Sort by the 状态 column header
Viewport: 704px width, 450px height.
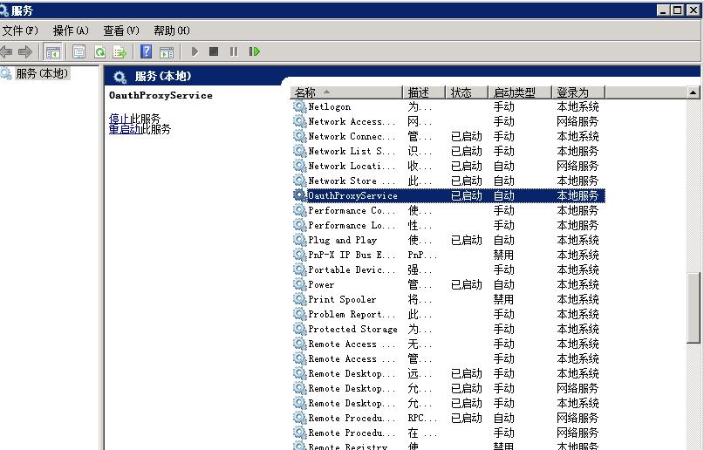[467, 92]
